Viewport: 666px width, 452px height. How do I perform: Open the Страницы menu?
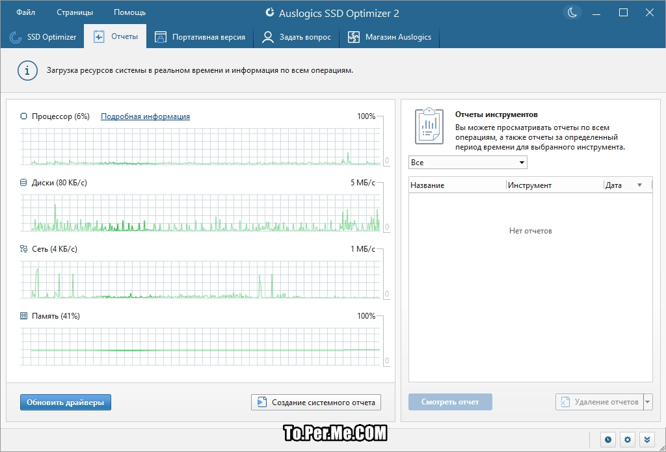[75, 12]
